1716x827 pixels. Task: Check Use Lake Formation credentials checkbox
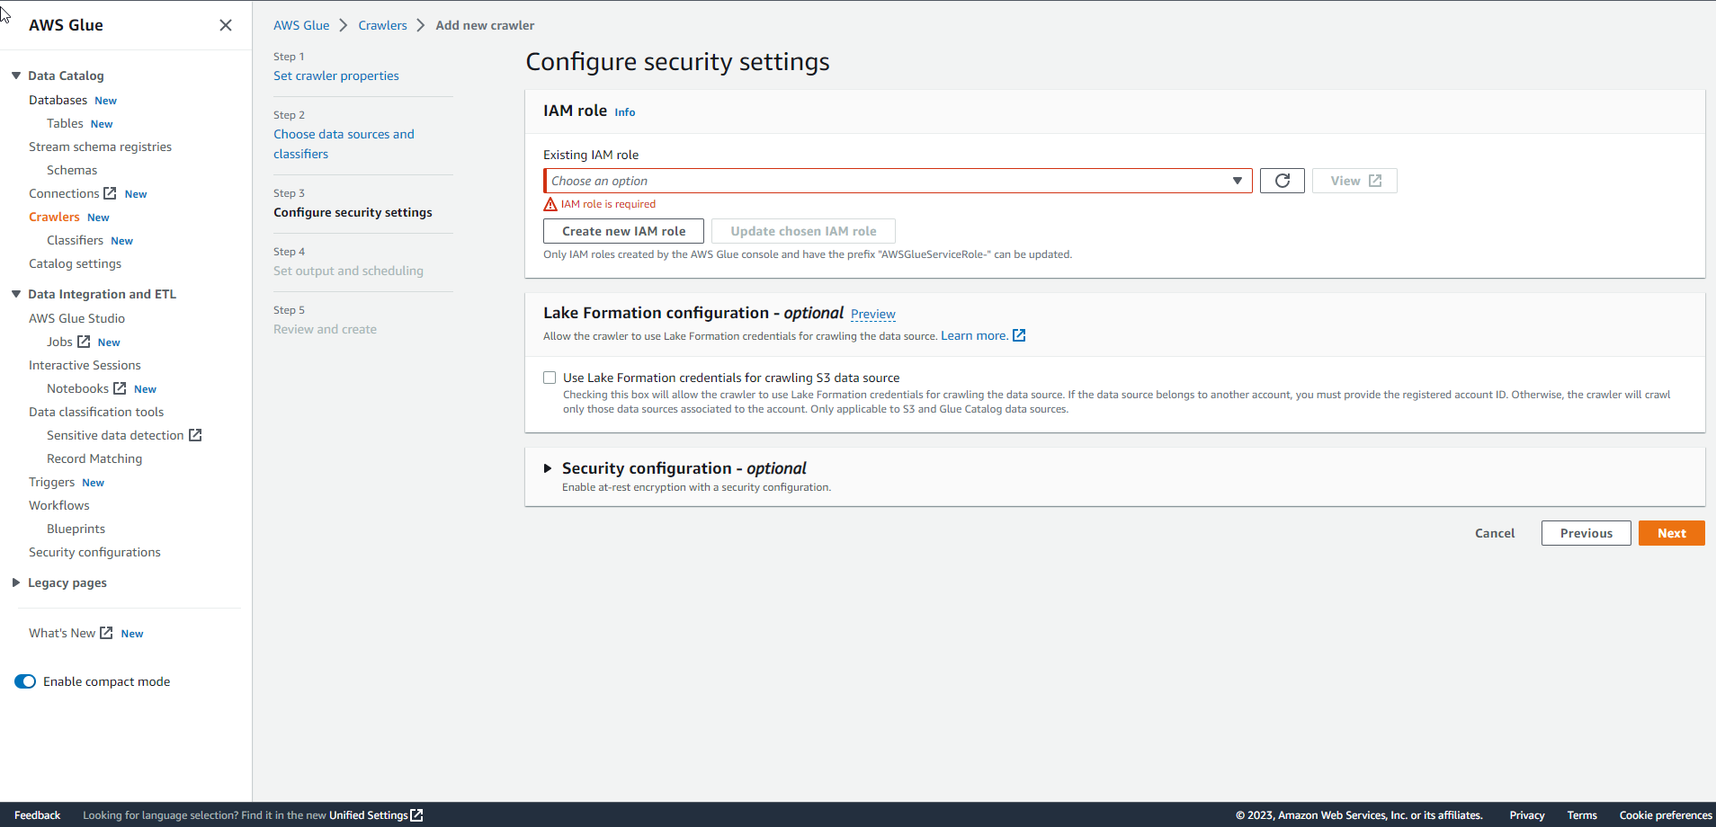(x=550, y=378)
